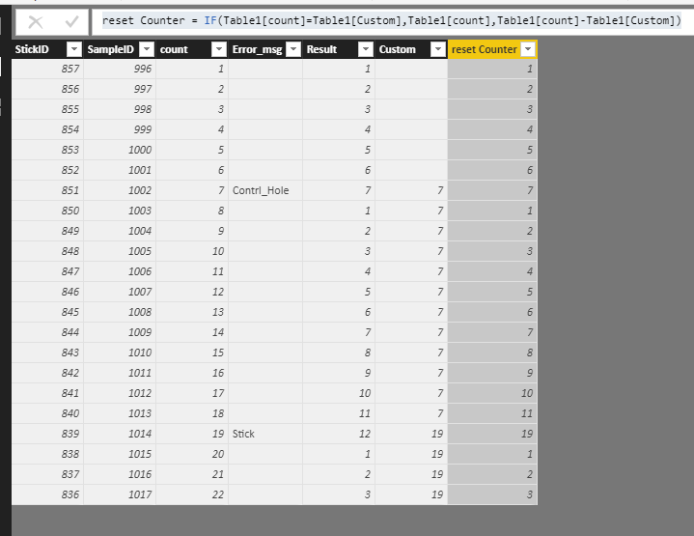
Task: Click SampleID cell 1009
Action: click(x=120, y=332)
